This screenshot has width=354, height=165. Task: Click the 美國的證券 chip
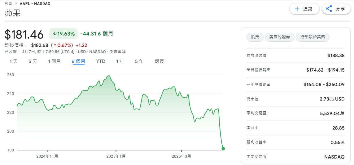[x=280, y=37]
